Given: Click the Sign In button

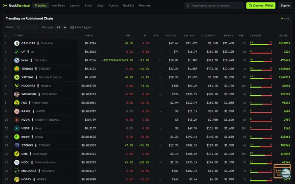Looking at the screenshot, I should pos(285,6).
